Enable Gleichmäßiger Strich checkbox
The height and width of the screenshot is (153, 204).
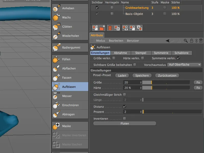click(124, 94)
